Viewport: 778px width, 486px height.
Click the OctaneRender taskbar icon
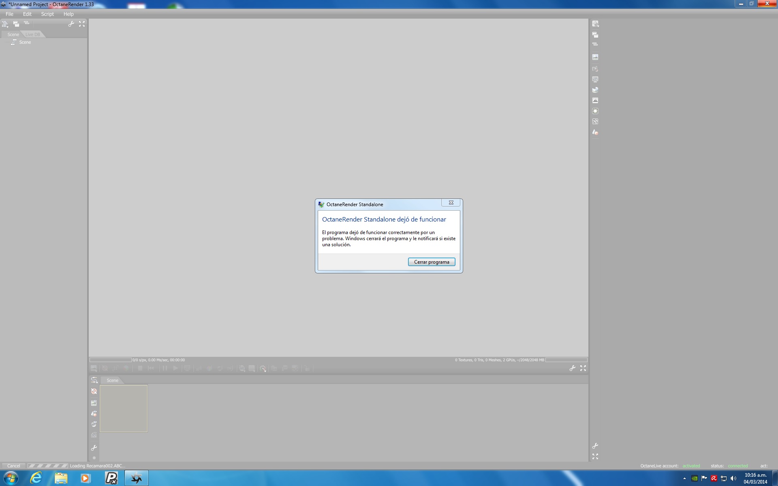coord(136,478)
